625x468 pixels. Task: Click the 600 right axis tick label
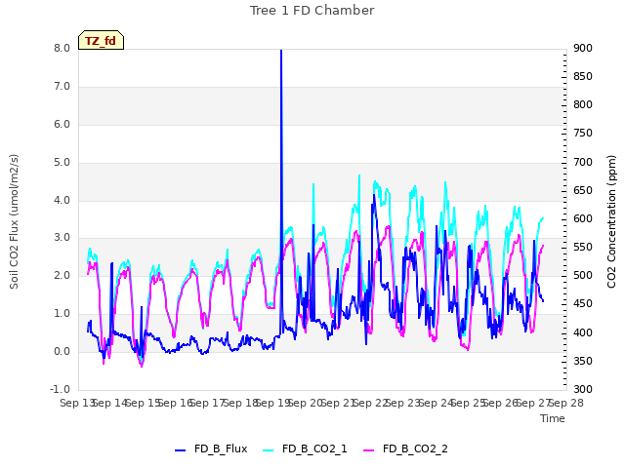[x=583, y=218]
